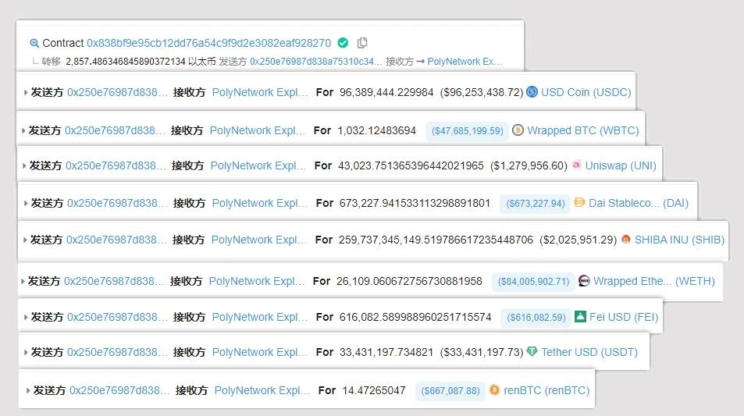Click the ($673,227.94) value badge
This screenshot has height=416, width=744.
point(536,204)
